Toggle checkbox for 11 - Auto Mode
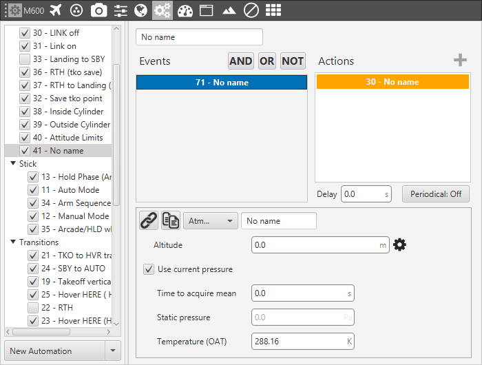This screenshot has width=482, height=365. pyautogui.click(x=33, y=190)
